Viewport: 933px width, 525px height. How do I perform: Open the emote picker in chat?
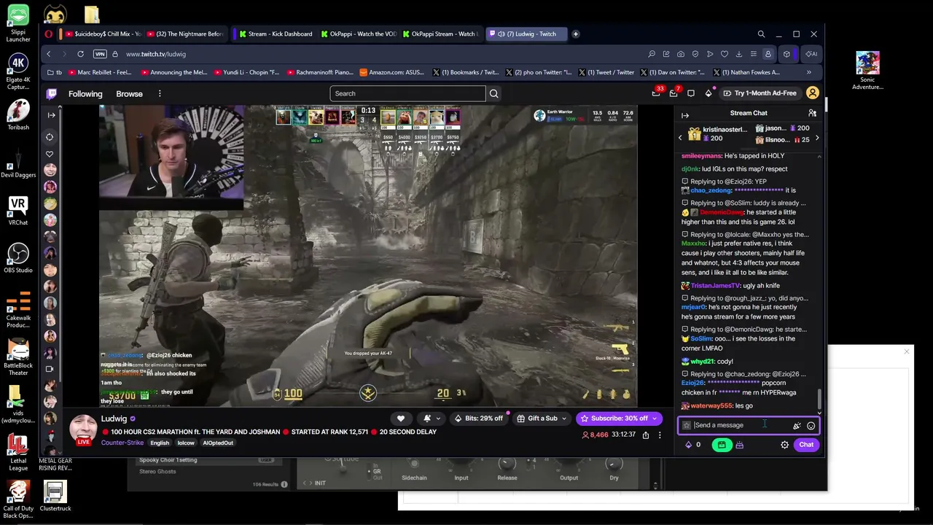pyautogui.click(x=811, y=426)
